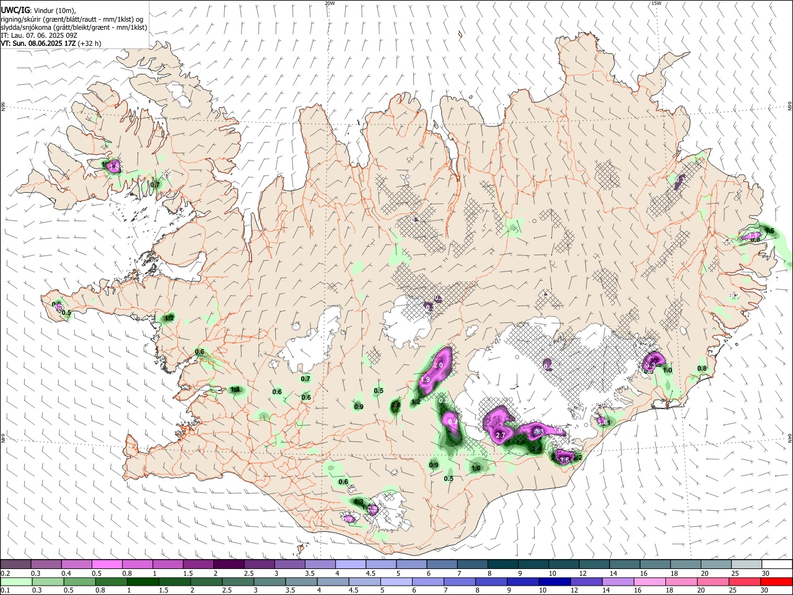
Task: Pick the violet 12 swatch, lower legend
Action: pyautogui.click(x=587, y=581)
